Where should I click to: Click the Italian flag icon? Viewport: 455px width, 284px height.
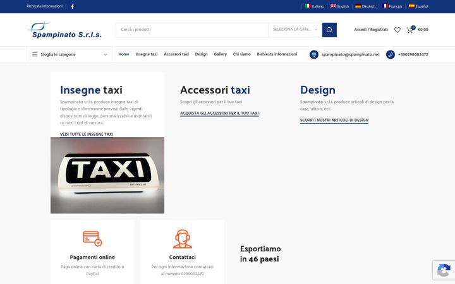(308, 6)
